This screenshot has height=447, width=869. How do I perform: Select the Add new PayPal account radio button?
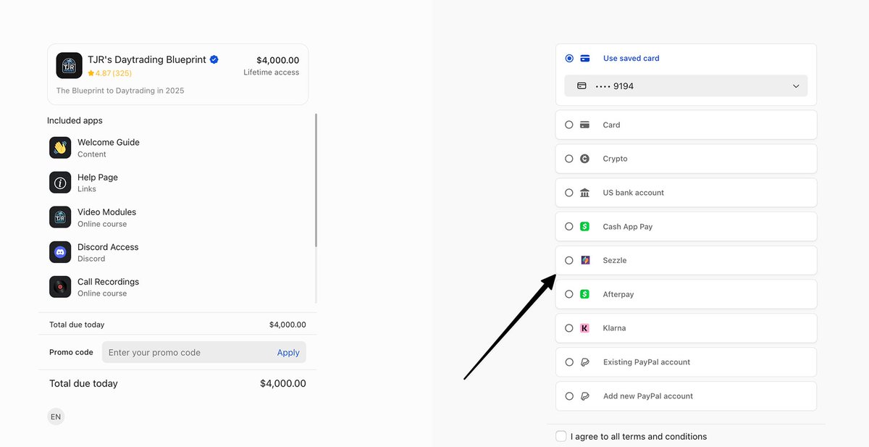pyautogui.click(x=569, y=396)
